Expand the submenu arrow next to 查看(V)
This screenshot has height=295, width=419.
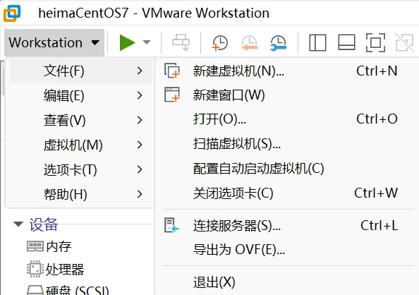140,120
